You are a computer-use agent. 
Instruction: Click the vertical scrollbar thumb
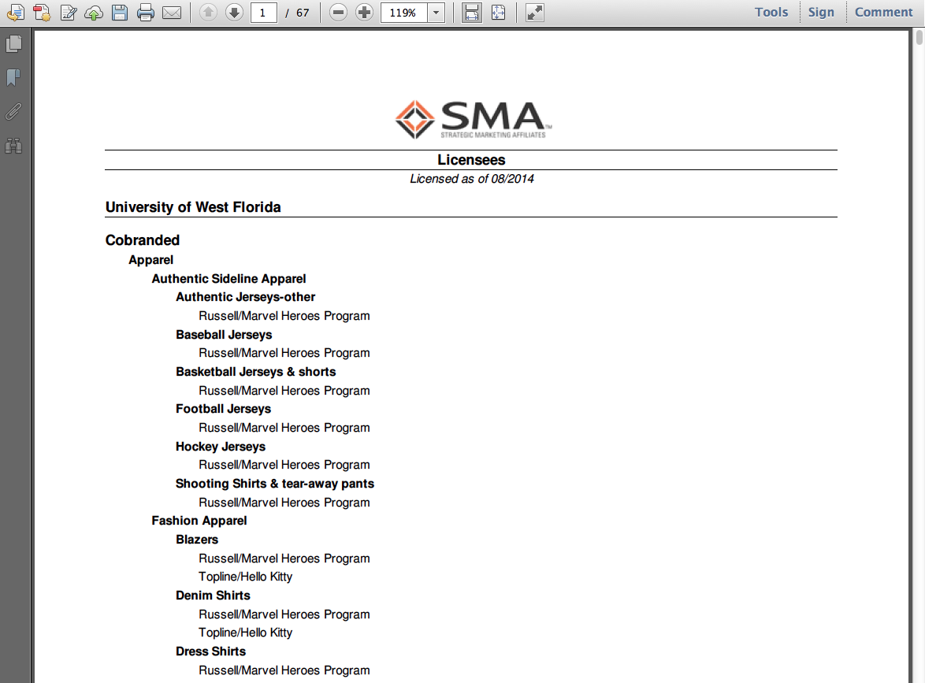tap(919, 38)
